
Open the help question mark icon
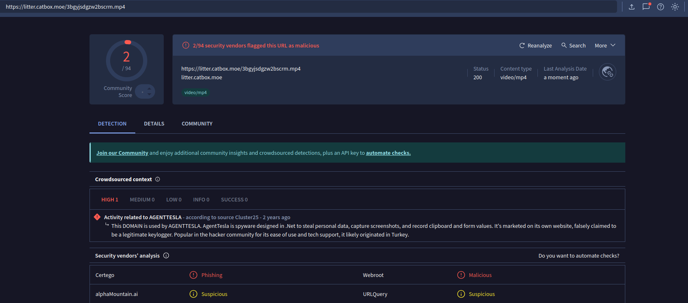point(660,7)
